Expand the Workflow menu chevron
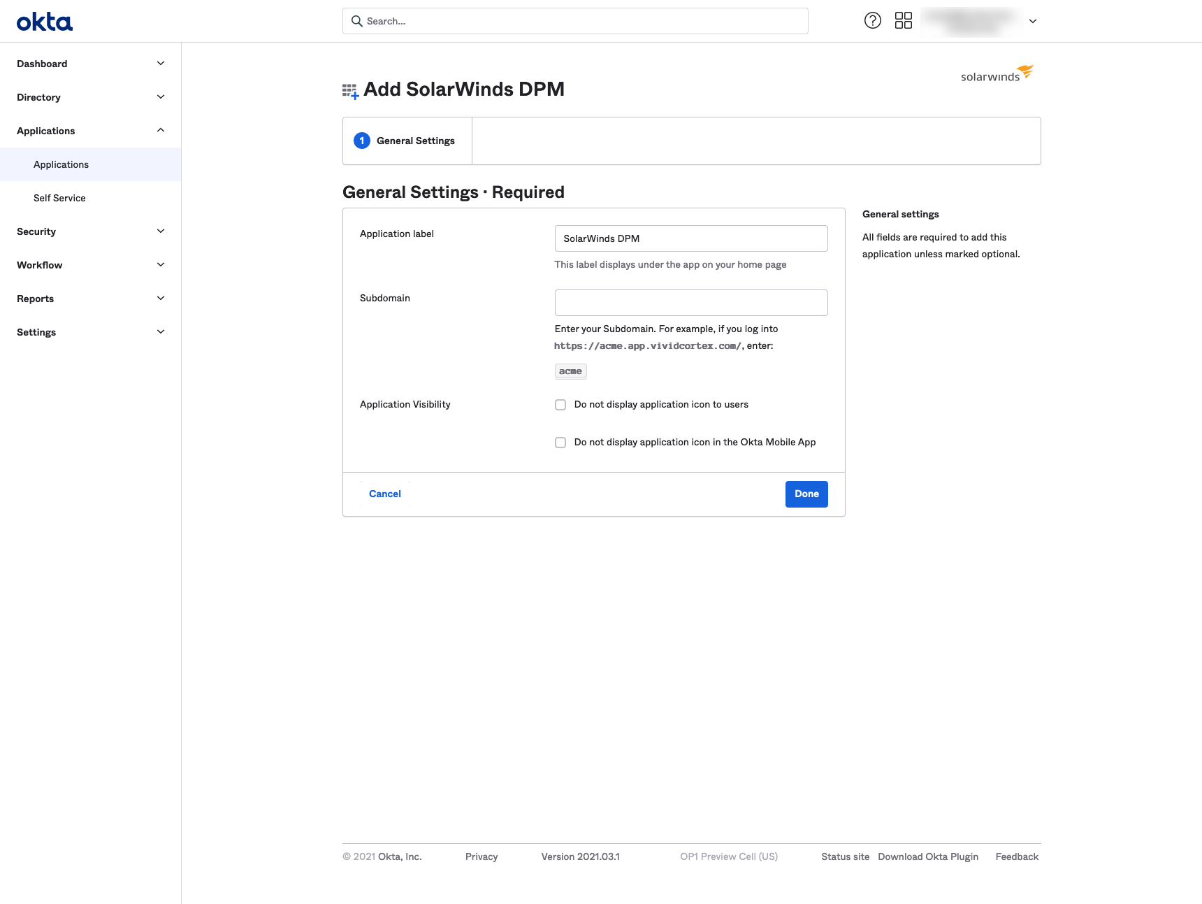 (x=161, y=265)
